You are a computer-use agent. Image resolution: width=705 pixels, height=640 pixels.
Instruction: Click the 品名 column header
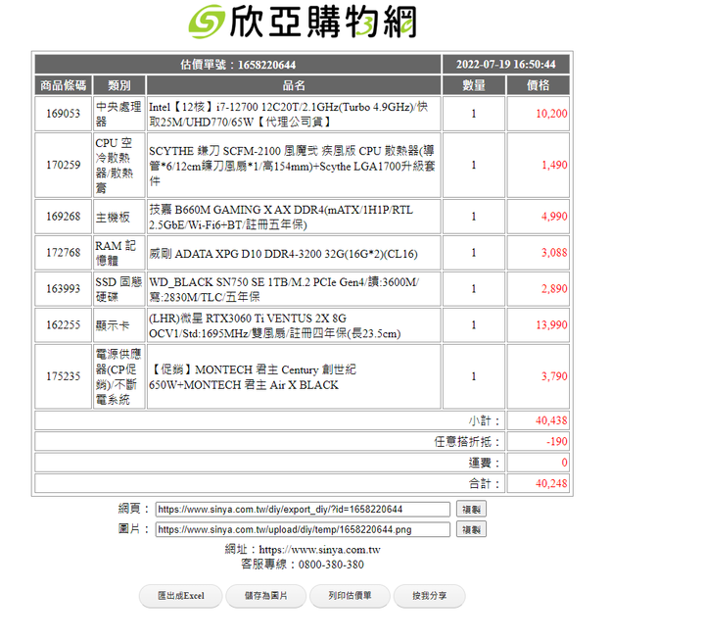294,85
